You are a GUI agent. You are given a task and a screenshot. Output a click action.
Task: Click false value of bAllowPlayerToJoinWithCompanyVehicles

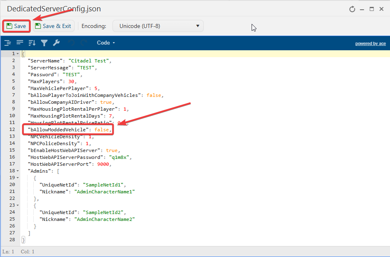[x=154, y=95]
